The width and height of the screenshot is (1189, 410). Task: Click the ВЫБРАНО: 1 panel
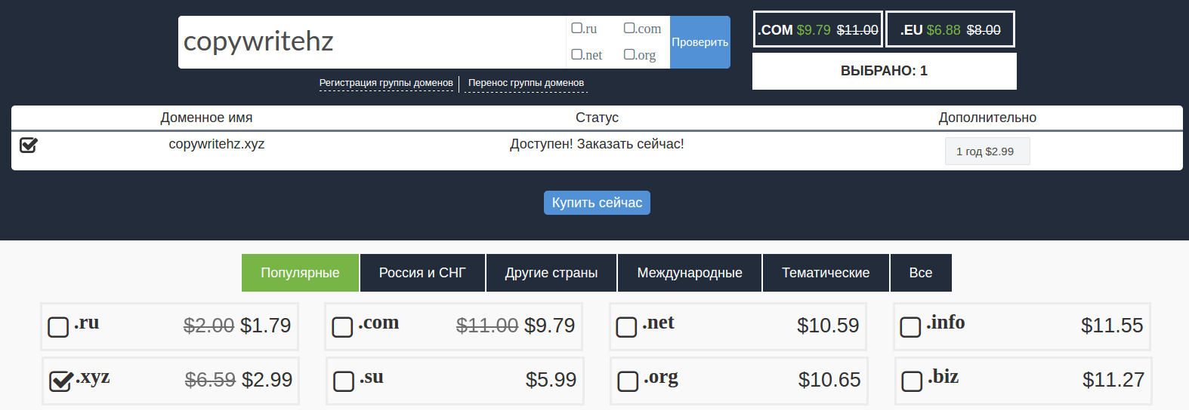pyautogui.click(x=885, y=71)
